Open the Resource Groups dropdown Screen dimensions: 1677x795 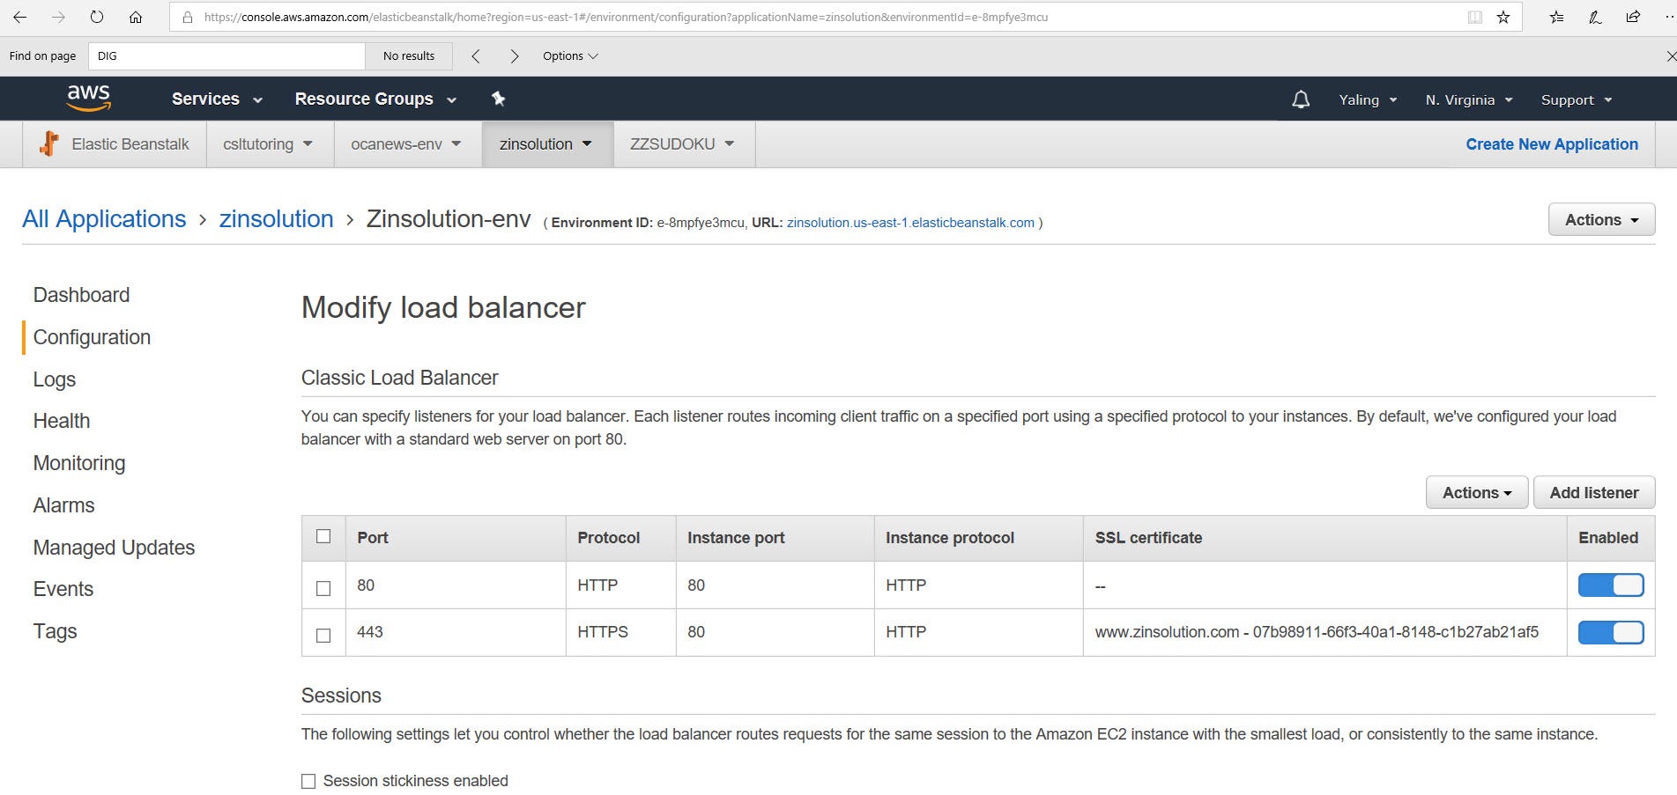pyautogui.click(x=375, y=99)
